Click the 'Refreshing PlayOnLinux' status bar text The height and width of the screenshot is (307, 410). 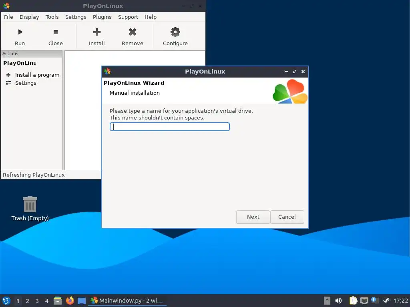tap(34, 175)
